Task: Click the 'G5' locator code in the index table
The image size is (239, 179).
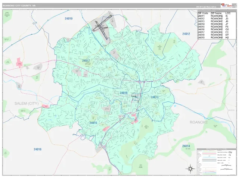Action: pyautogui.click(x=227, y=29)
